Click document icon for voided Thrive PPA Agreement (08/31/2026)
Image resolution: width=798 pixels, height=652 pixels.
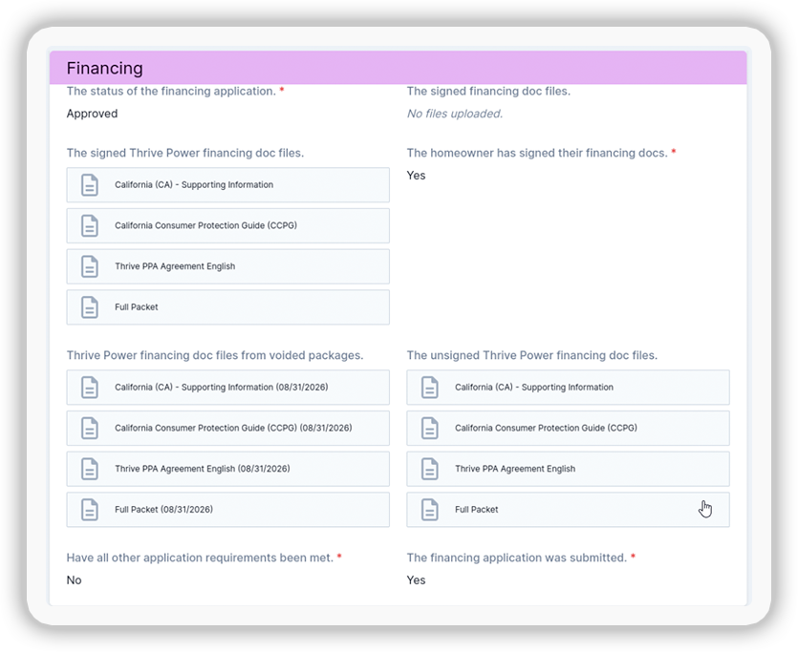(90, 469)
